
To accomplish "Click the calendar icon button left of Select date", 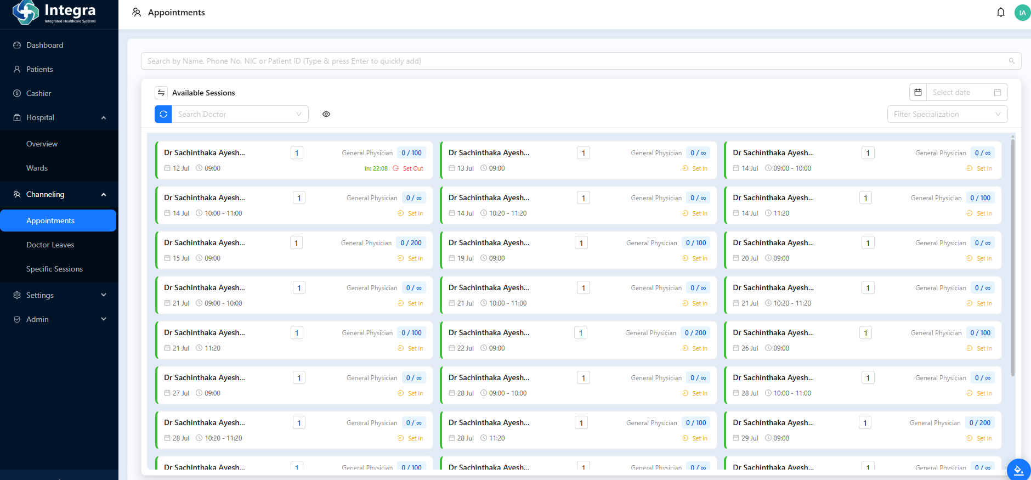I will 918,92.
